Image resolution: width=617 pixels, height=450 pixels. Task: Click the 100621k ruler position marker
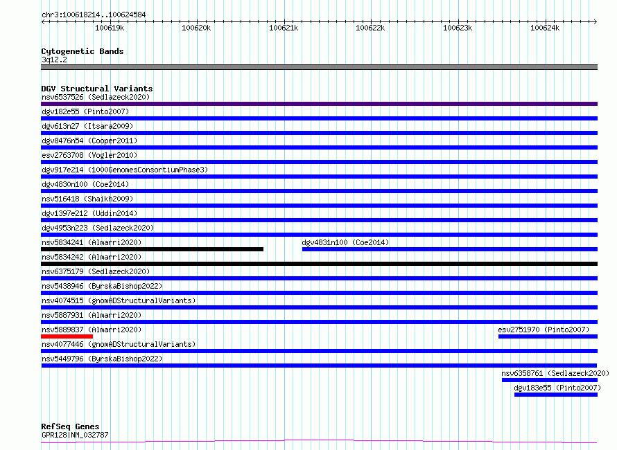tap(284, 28)
